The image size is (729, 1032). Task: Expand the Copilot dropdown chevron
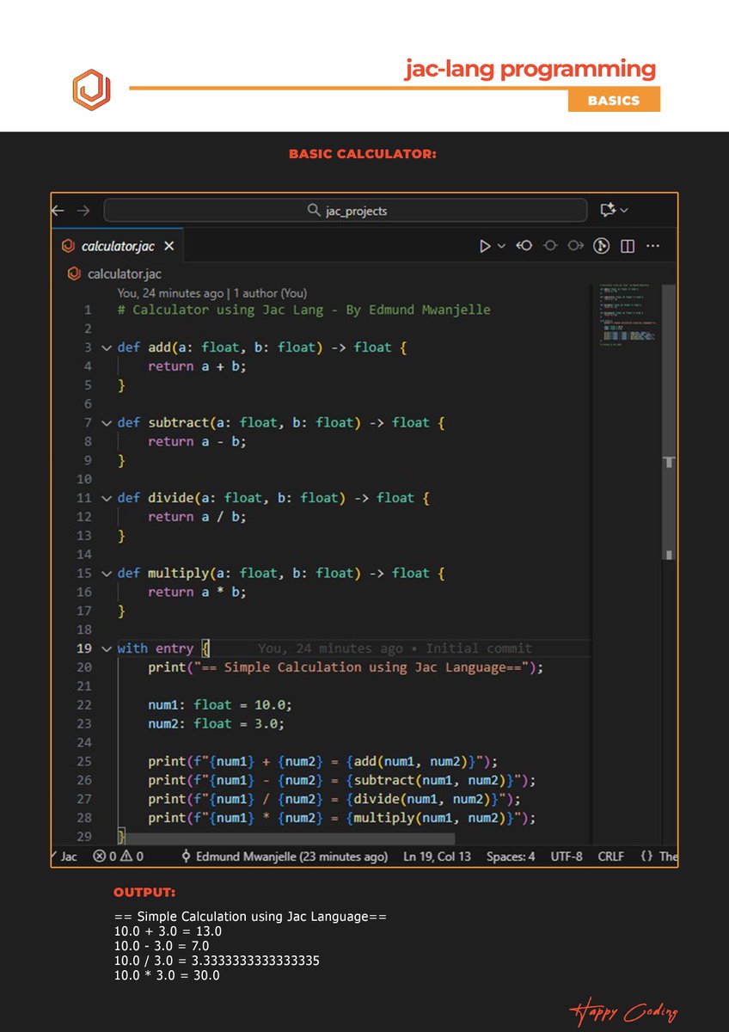point(624,210)
